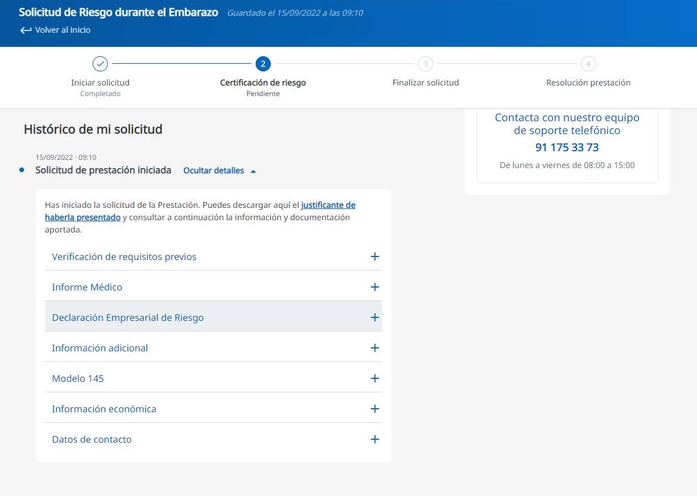Open the Informe Médico row label
The image size is (697, 496).
pos(87,287)
